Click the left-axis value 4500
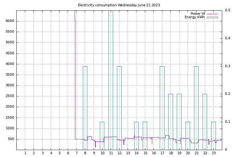This screenshot has width=242, height=157. click(x=10, y=53)
